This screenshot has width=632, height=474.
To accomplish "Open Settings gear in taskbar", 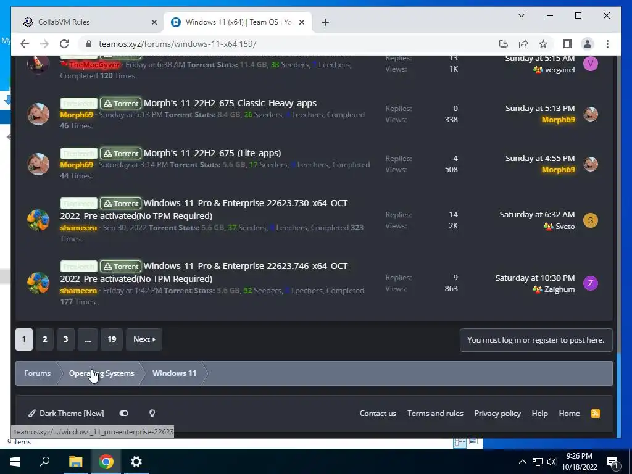I will click(136, 462).
